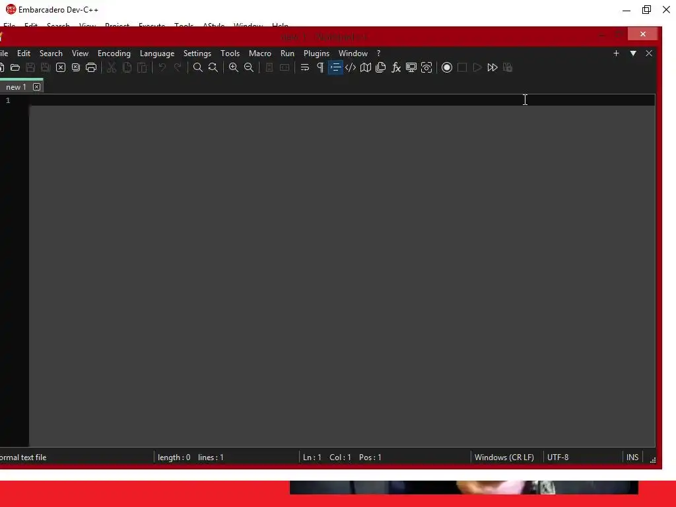Open the Edit menu in Notepad++
The width and height of the screenshot is (676, 507).
pyautogui.click(x=24, y=53)
